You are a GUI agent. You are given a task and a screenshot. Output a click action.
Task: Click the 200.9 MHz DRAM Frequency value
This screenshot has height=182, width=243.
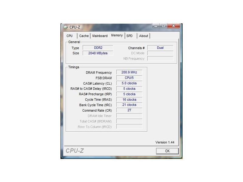point(129,72)
